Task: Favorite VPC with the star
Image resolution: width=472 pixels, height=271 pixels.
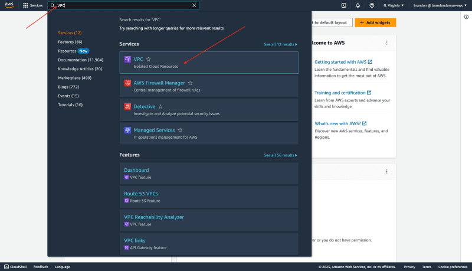Action: pyautogui.click(x=149, y=59)
